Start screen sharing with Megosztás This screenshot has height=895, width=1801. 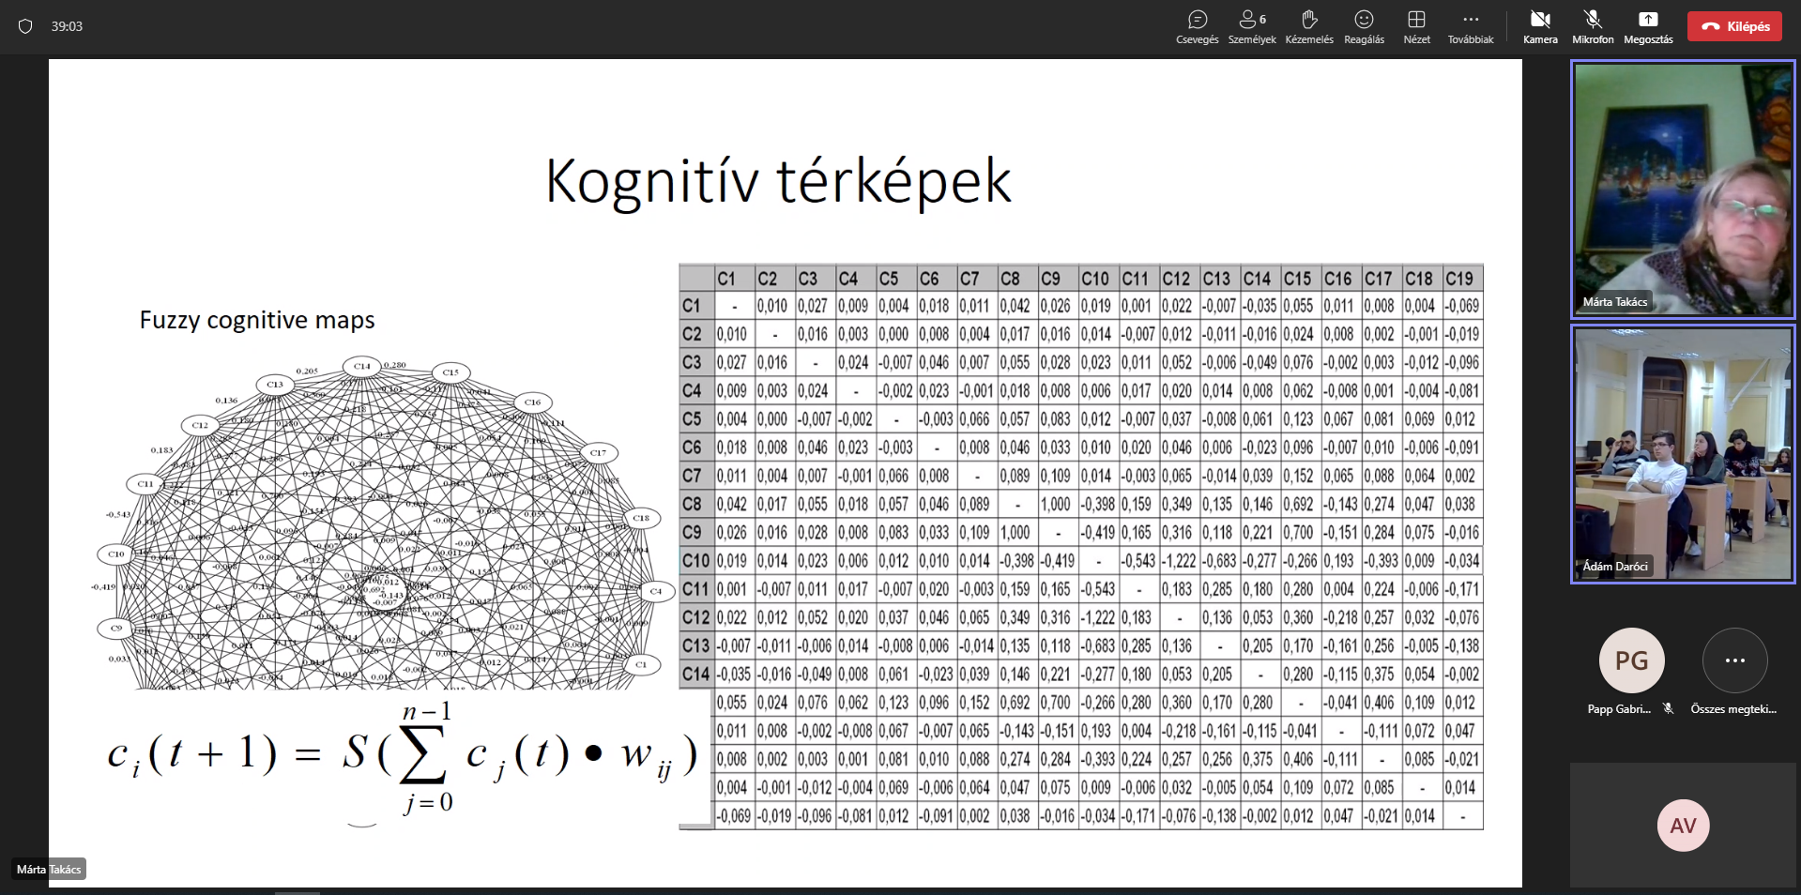click(x=1648, y=26)
